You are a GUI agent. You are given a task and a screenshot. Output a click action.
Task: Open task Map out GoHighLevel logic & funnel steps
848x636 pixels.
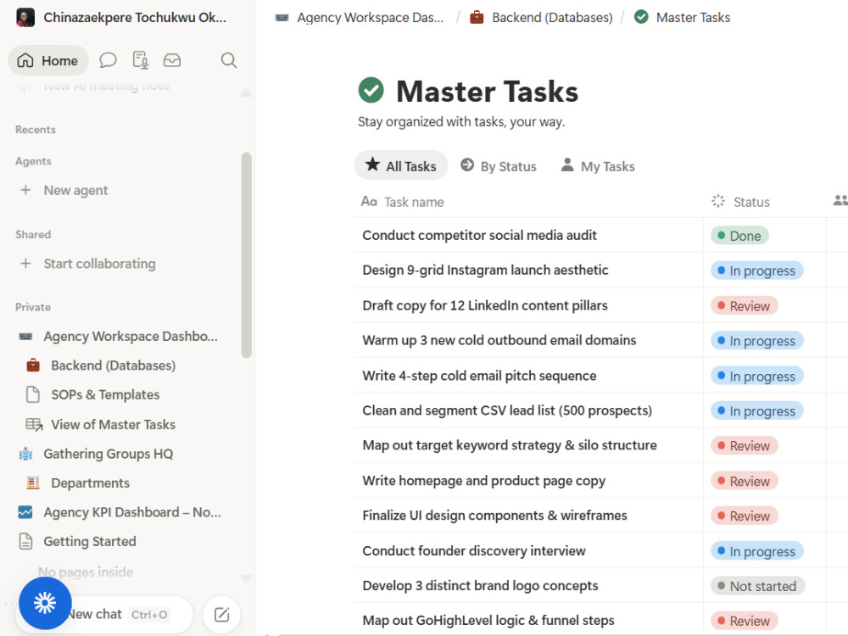(488, 621)
